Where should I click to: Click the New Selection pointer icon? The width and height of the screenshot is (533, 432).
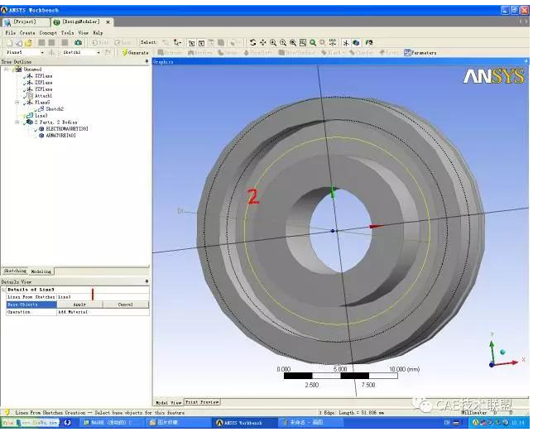pos(166,43)
